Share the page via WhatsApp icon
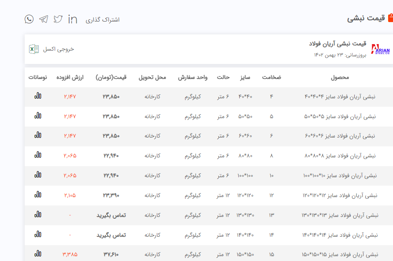393x261 pixels. [29, 19]
